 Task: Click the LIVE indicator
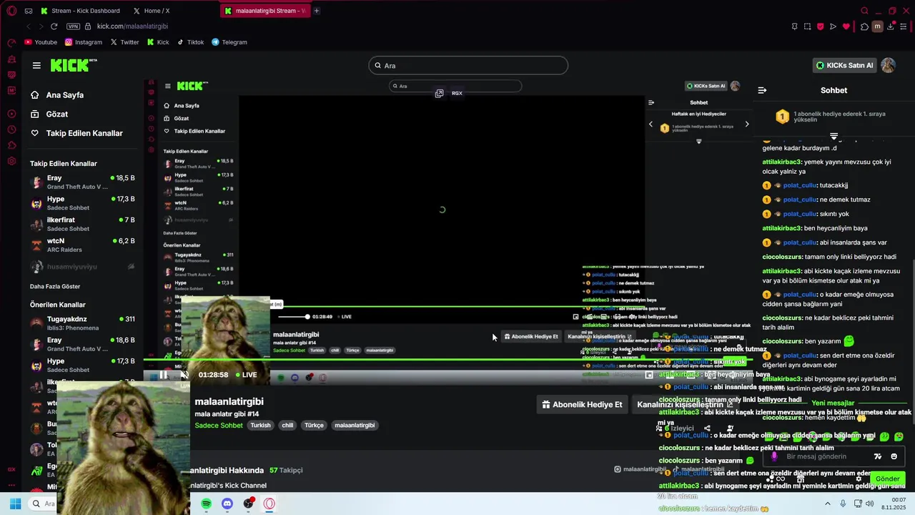[246, 375]
